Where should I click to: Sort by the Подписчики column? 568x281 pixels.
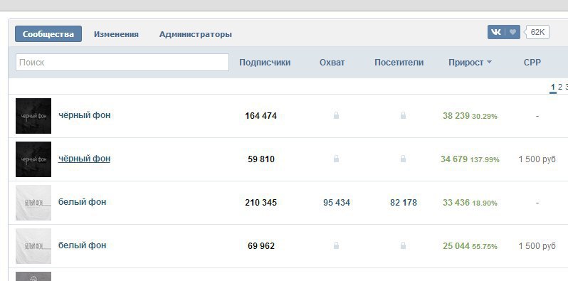pyautogui.click(x=265, y=63)
